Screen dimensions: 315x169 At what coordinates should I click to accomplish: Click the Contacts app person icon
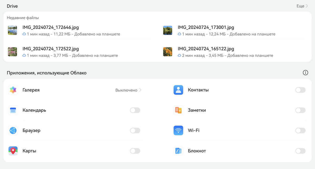coord(178,90)
